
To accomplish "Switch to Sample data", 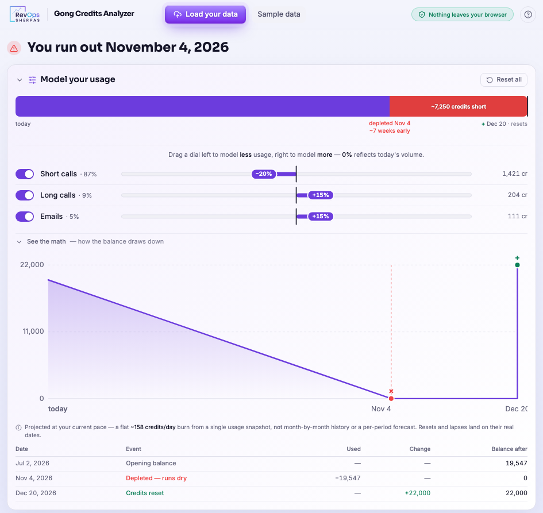I will click(279, 14).
